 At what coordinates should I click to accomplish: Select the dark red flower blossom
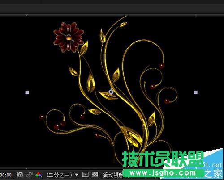(69, 37)
